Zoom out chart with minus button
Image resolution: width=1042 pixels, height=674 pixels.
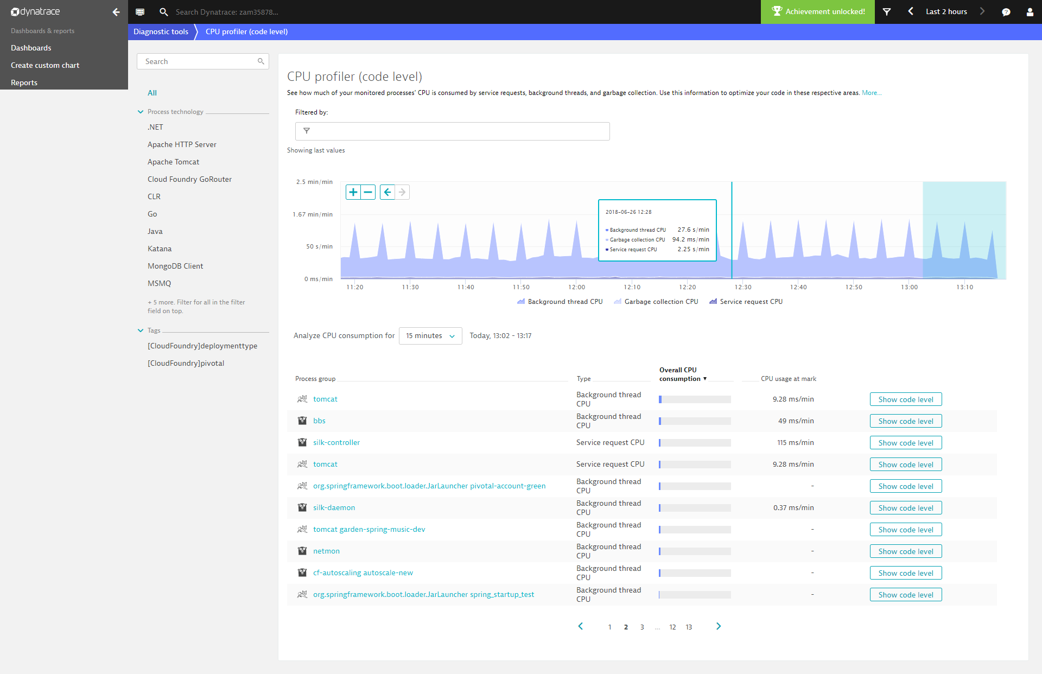coord(368,192)
